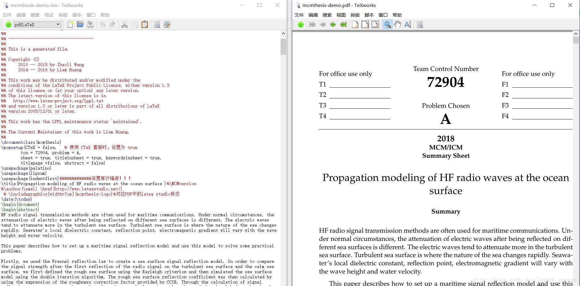
Task: Open 帮助 menu in the tex editor window
Action: [105, 15]
